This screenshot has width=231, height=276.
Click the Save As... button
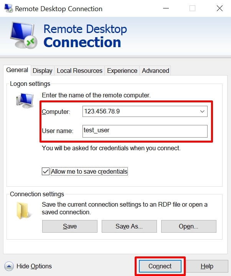click(x=129, y=227)
